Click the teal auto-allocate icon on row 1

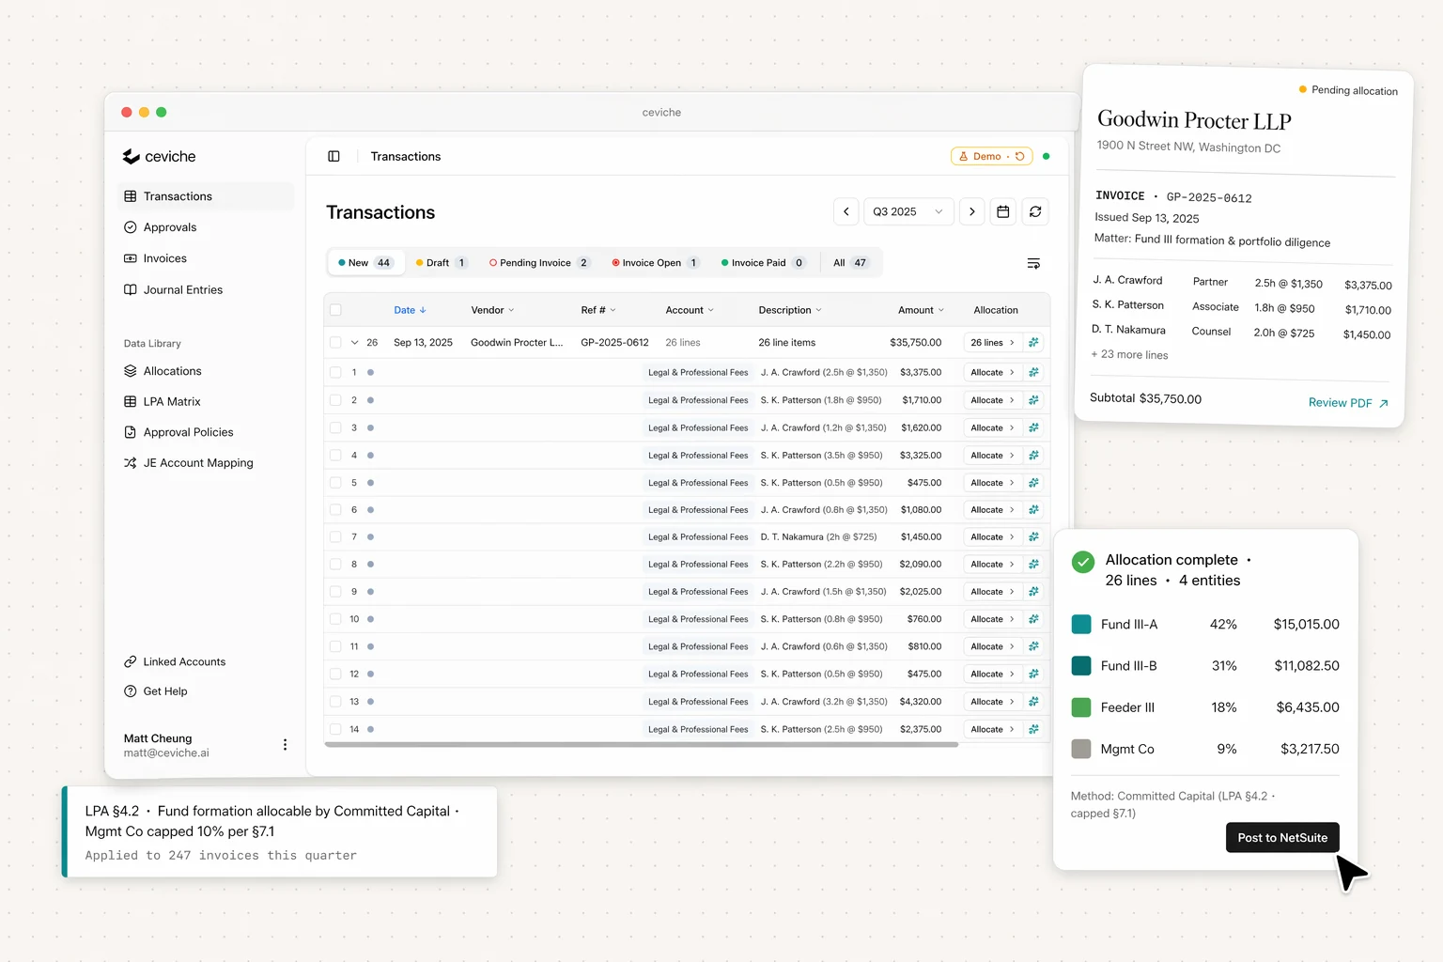point(1033,372)
